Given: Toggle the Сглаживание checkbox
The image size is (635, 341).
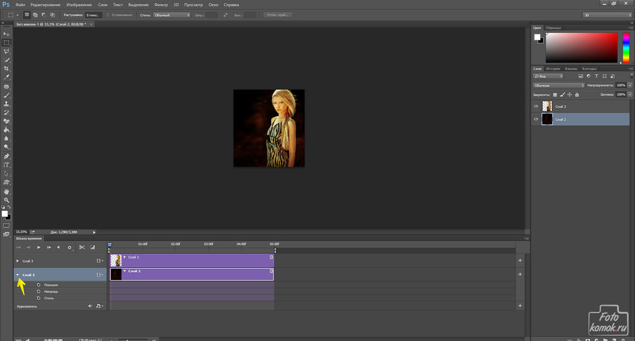Looking at the screenshot, I should (x=108, y=14).
